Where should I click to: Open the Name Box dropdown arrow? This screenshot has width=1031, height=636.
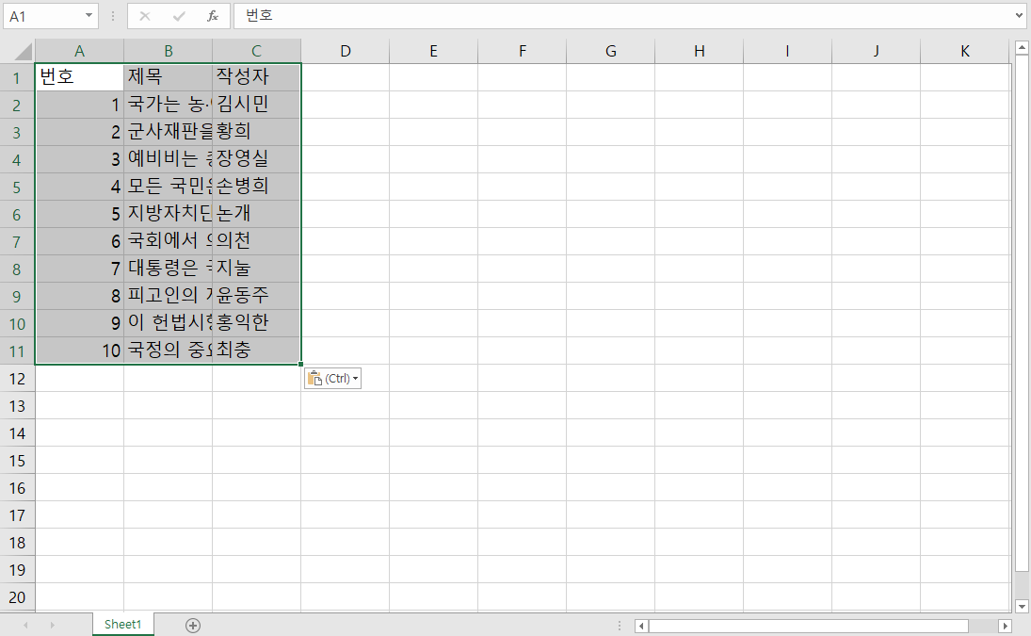(x=89, y=16)
